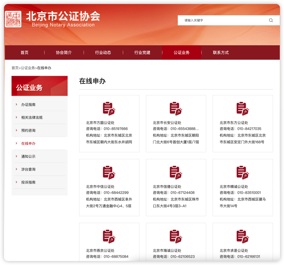This screenshot has width=284, height=265.
Task: Click the 北京市燕京公证处 name text
Action: coord(100,251)
